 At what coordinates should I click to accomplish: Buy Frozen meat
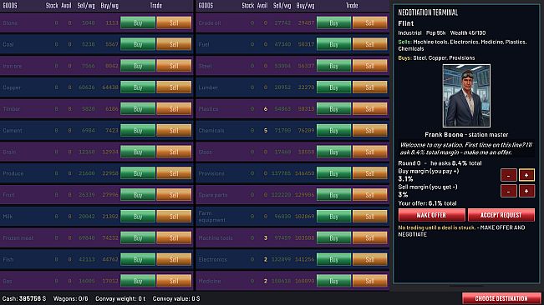(x=138, y=237)
